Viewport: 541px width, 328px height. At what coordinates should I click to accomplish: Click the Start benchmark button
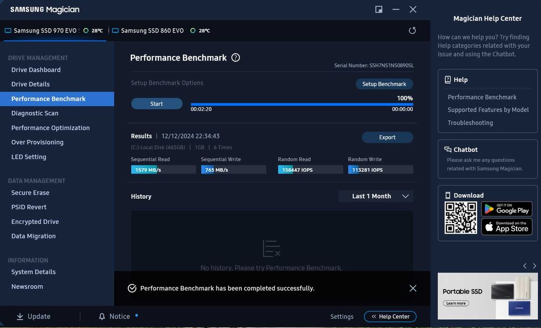157,104
